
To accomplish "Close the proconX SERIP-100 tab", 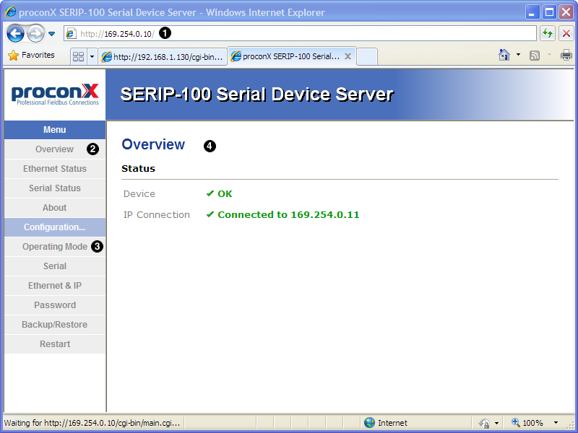I will [348, 56].
